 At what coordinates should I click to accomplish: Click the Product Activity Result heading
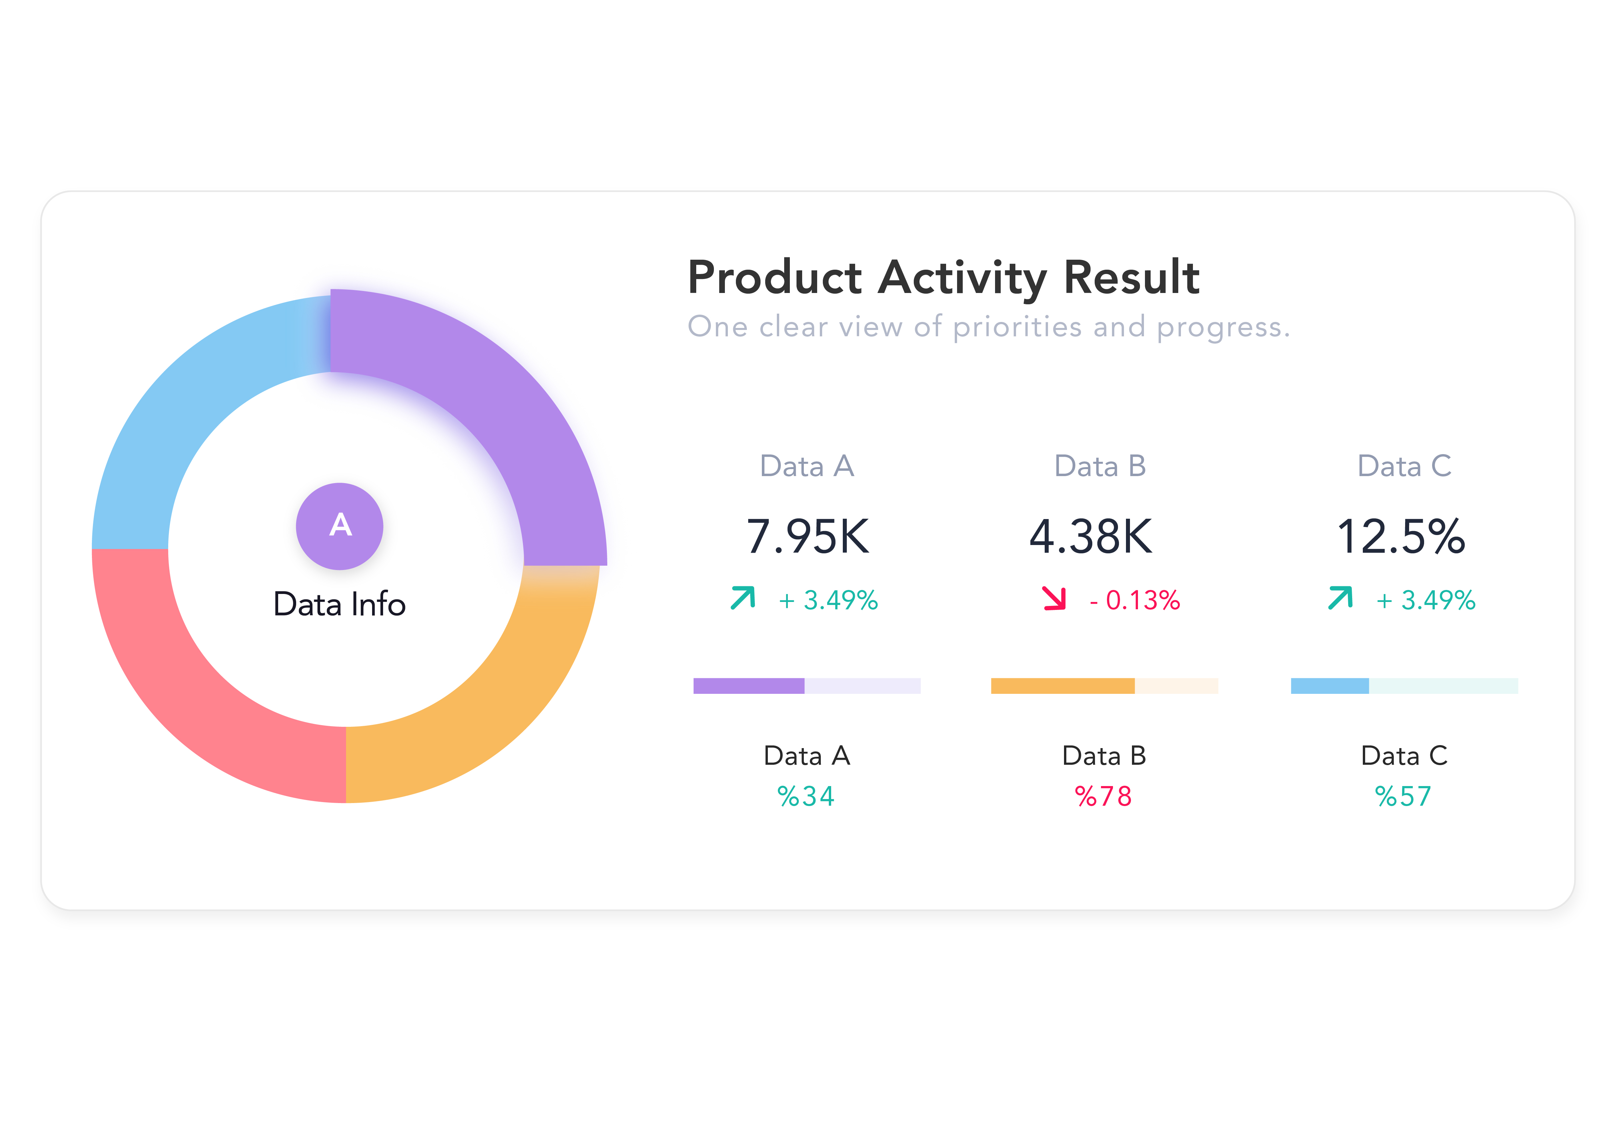(x=943, y=277)
